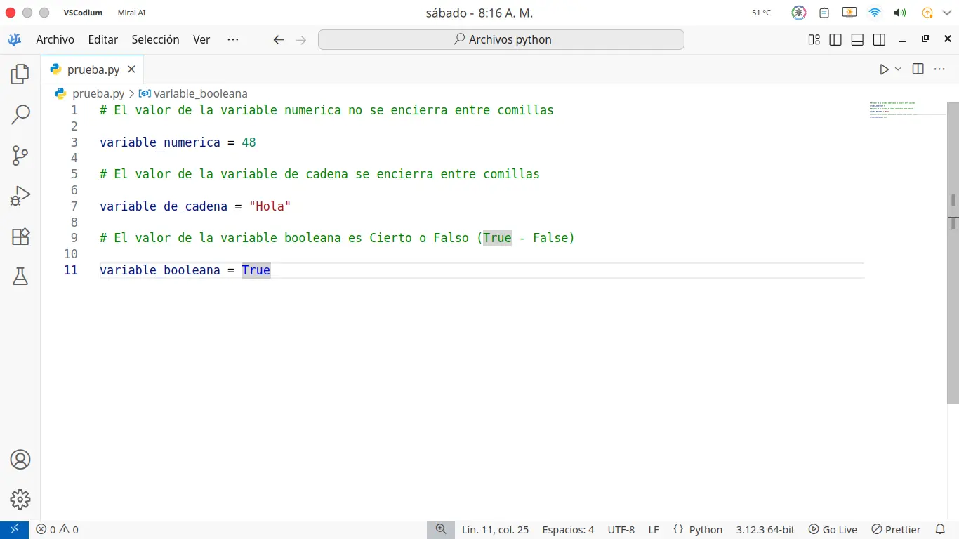959x539 pixels.
Task: Click line number 1 in the gutter
Action: 74,110
